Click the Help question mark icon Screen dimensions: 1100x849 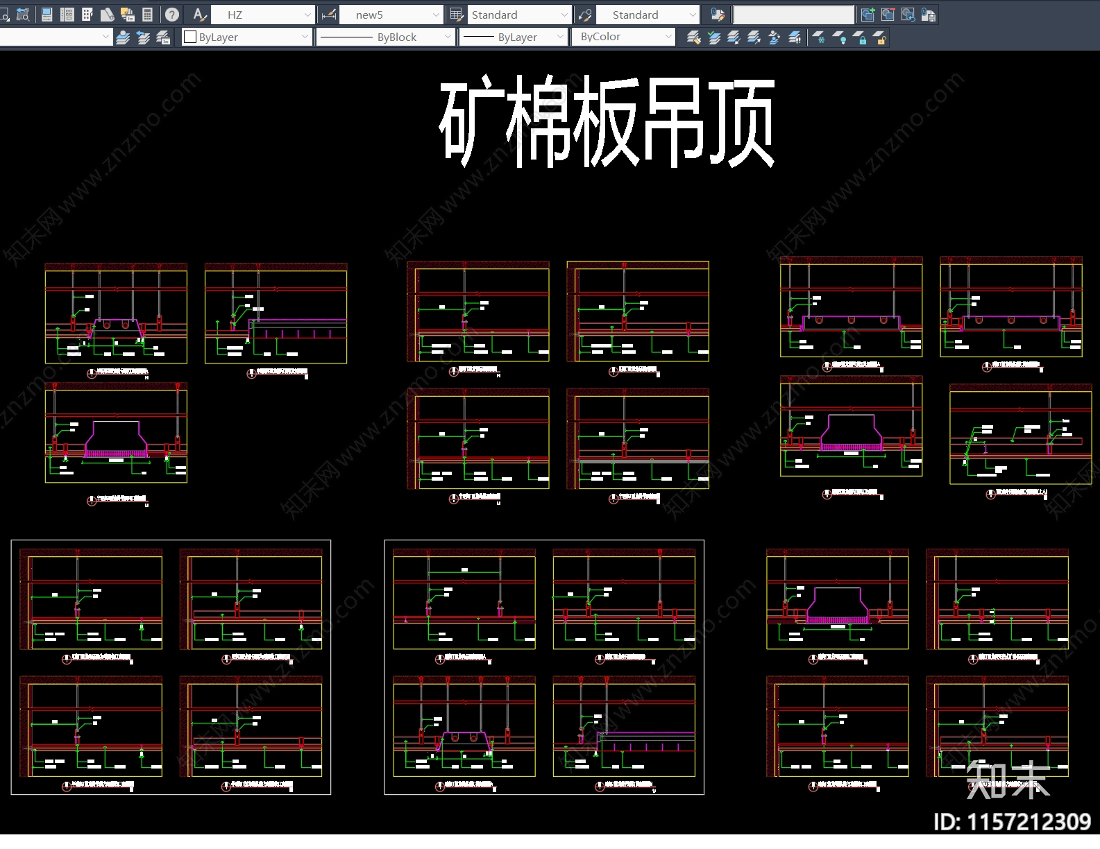172,14
